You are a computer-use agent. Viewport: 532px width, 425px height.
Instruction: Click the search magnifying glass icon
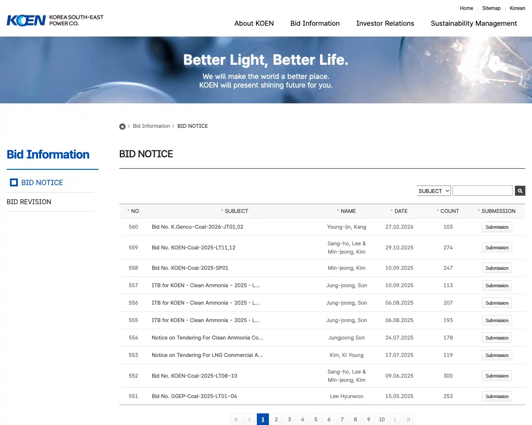coord(520,191)
